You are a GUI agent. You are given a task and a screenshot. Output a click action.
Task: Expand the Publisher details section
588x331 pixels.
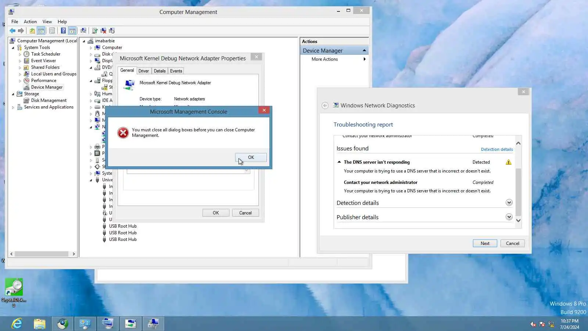point(509,217)
